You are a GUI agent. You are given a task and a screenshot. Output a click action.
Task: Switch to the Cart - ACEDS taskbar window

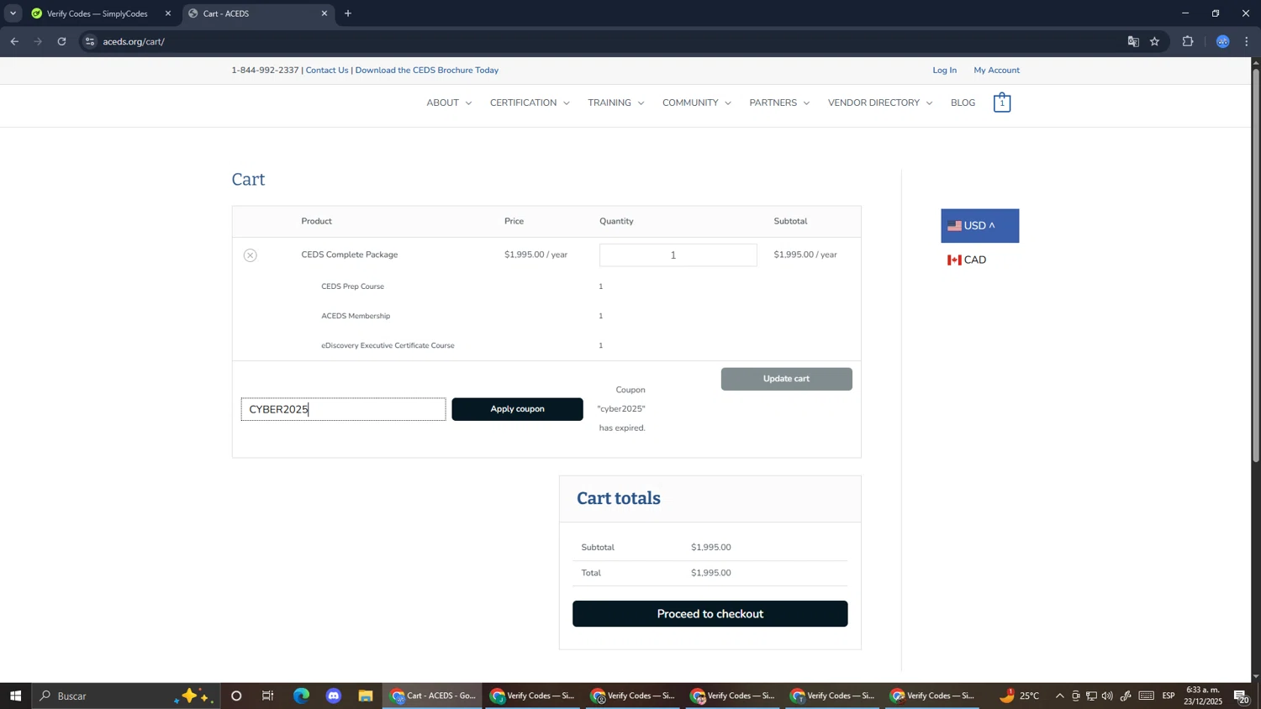coord(433,696)
